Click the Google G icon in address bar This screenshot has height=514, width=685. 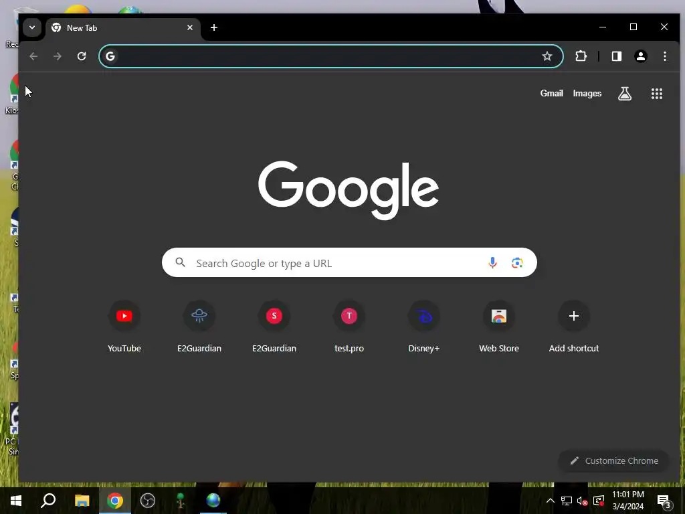click(110, 56)
